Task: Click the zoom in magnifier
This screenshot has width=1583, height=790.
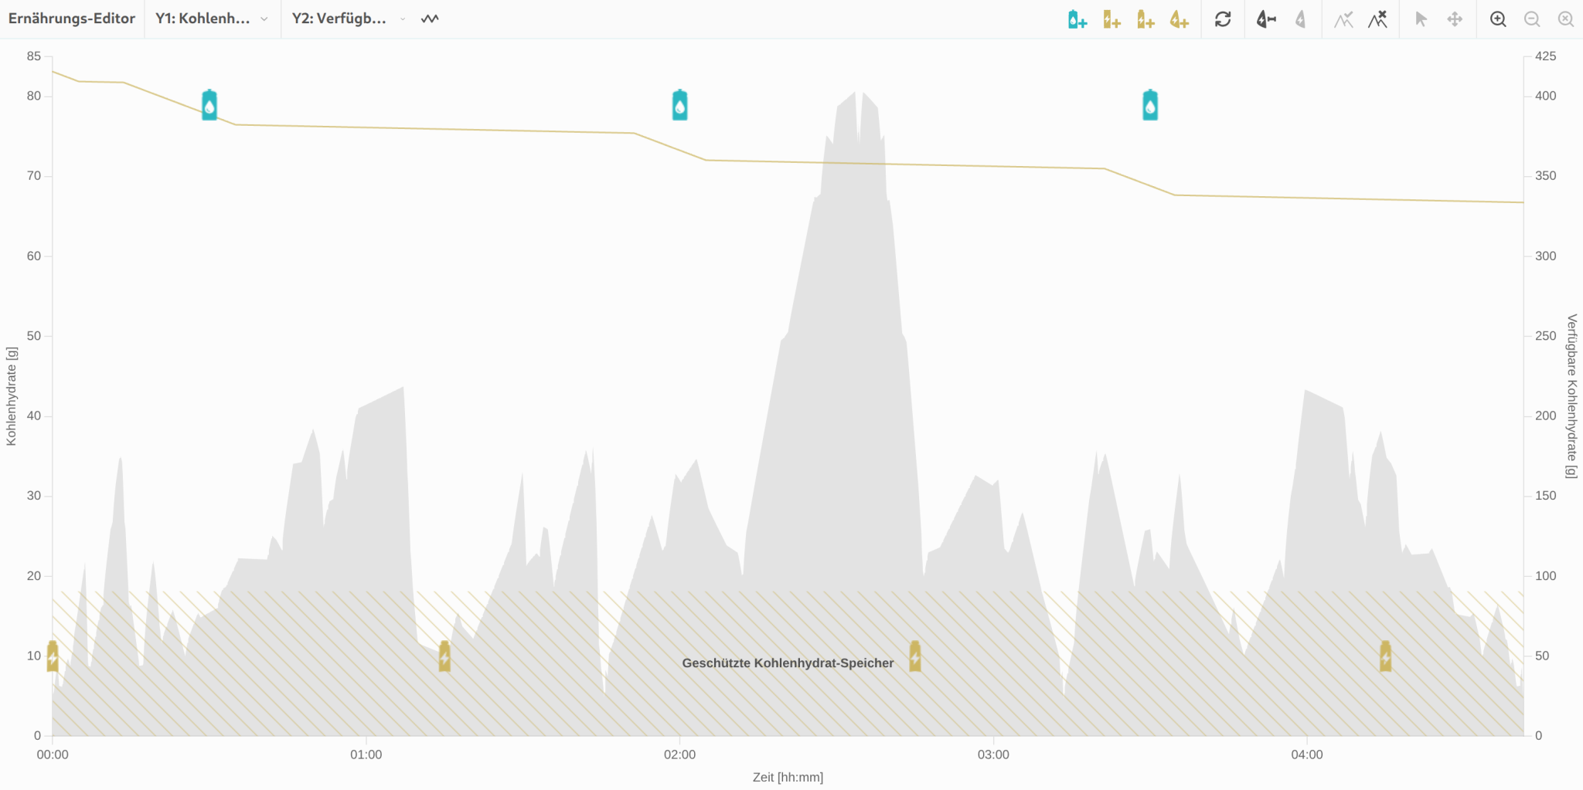Action: 1498,19
